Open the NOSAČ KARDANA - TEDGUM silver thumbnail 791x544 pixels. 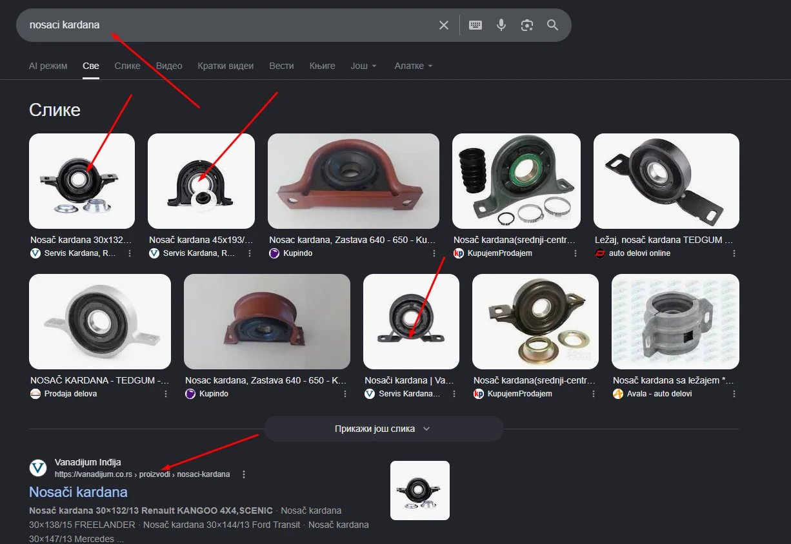pyautogui.click(x=100, y=322)
